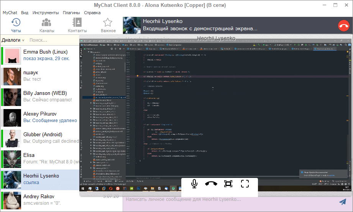353x212 pixels.
Task: Toggle fullscreen mode for screen share
Action: (x=245, y=184)
